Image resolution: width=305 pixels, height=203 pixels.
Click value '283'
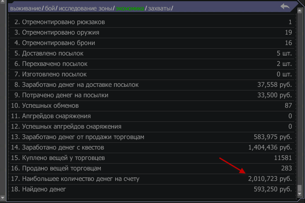286,168
